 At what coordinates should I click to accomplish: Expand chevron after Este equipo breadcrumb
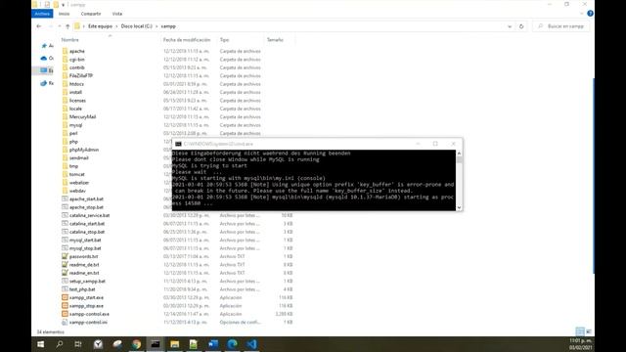[x=116, y=26]
